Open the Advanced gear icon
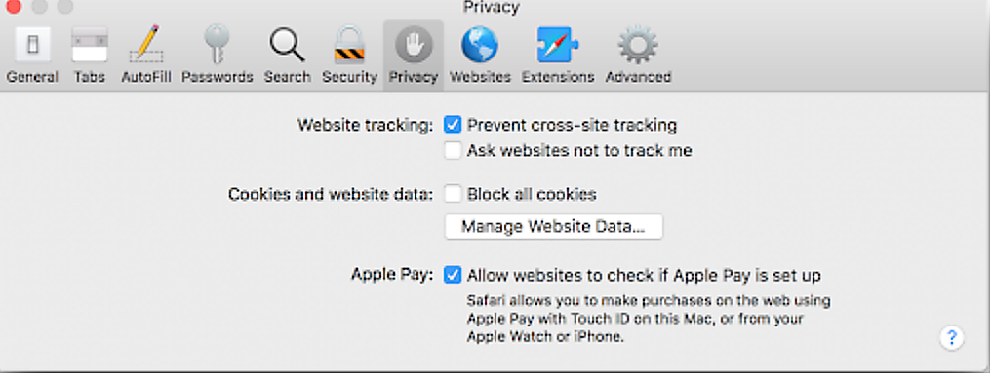Screen dimensions: 991x383 click(638, 45)
